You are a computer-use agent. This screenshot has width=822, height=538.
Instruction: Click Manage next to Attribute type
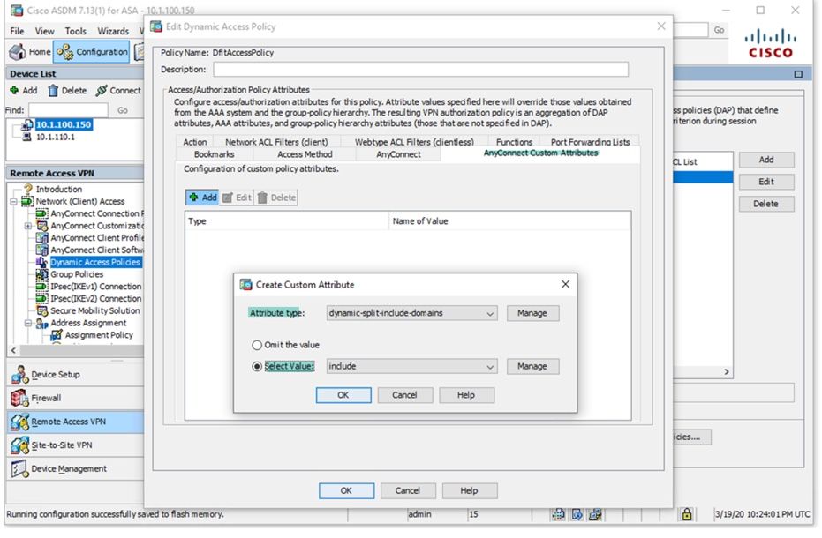pyautogui.click(x=532, y=313)
